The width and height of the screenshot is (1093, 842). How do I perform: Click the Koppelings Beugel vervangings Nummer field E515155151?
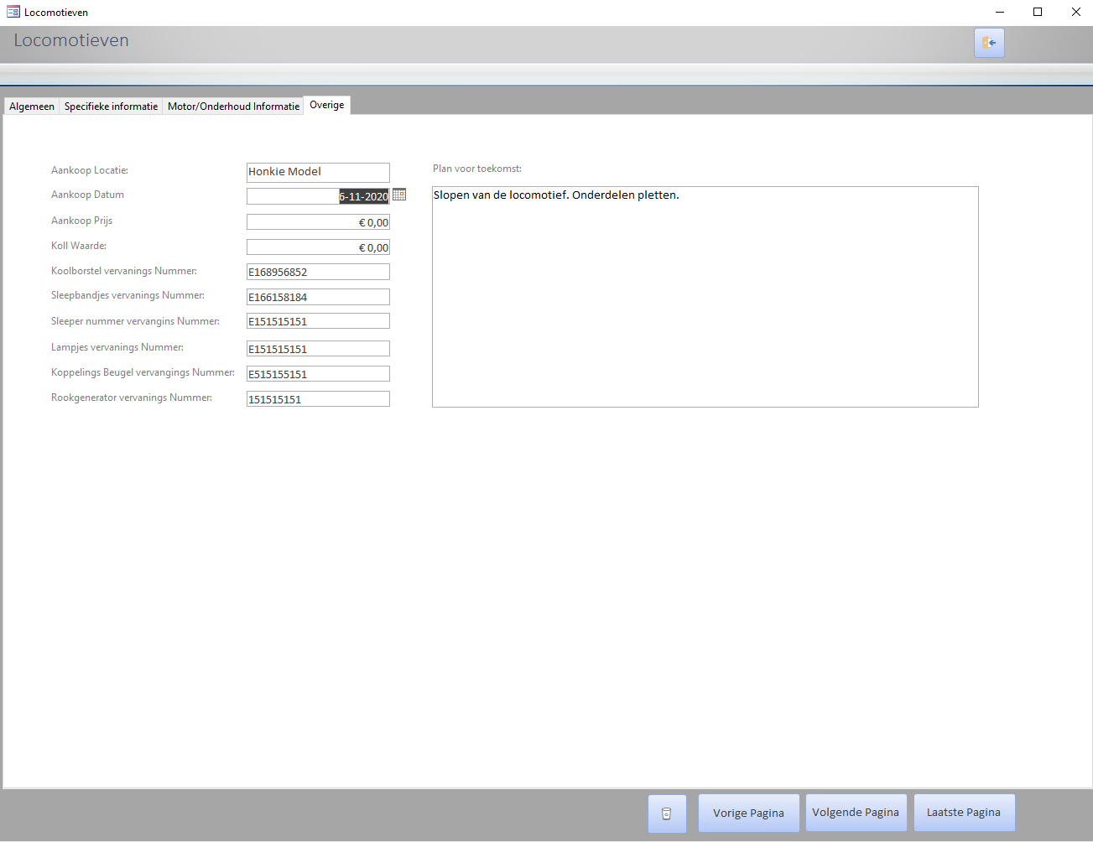pos(318,374)
